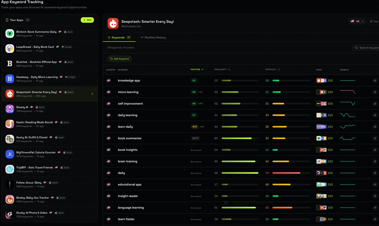Click the Apps column header

pyautogui.click(x=319, y=70)
